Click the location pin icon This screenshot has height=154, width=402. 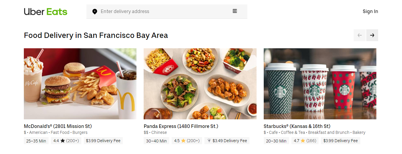pyautogui.click(x=95, y=12)
